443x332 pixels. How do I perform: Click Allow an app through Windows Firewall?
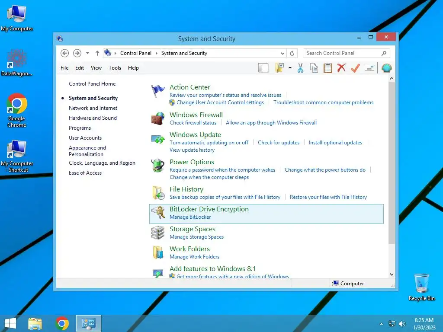pos(271,123)
